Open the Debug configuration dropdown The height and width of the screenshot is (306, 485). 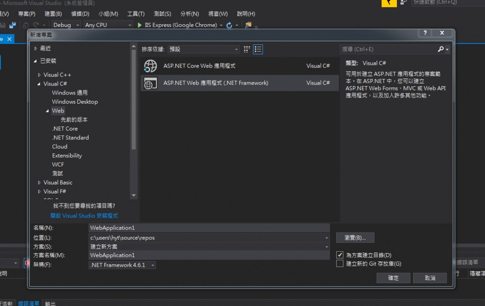[x=66, y=25]
